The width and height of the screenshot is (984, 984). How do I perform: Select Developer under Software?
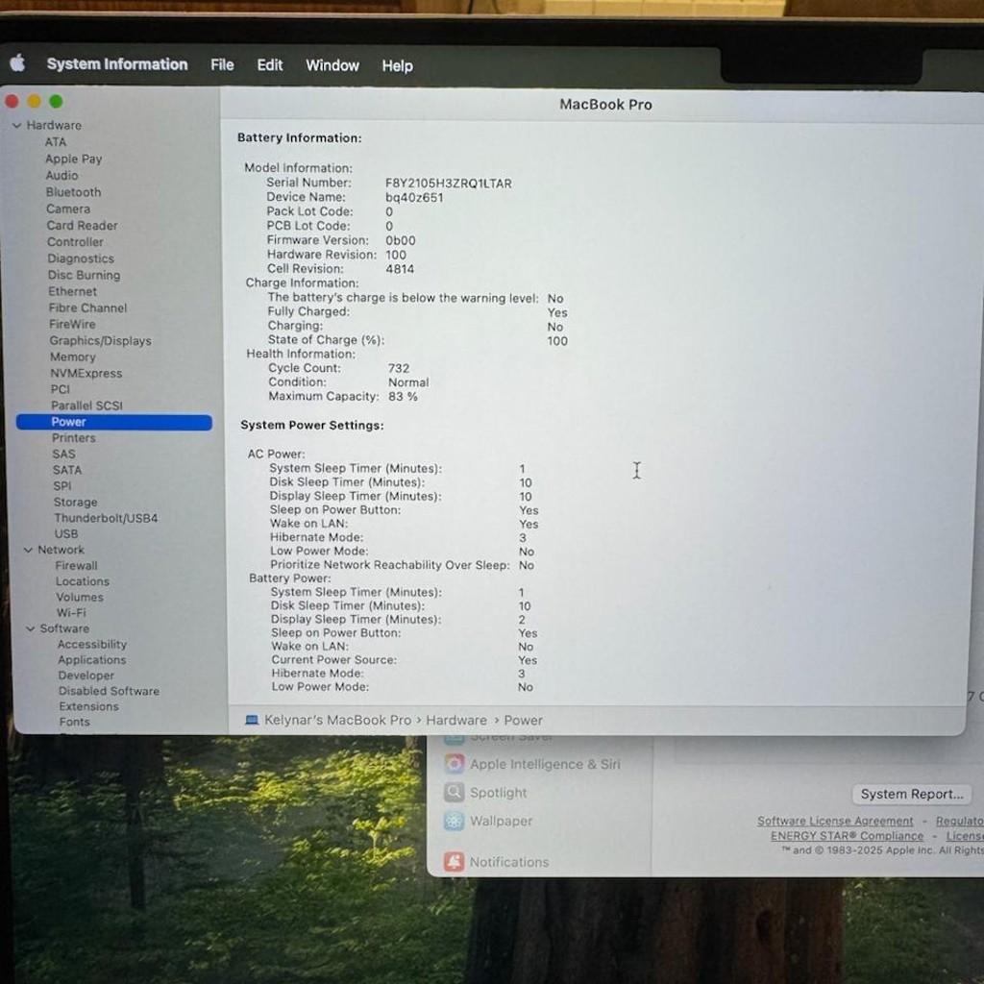(86, 676)
